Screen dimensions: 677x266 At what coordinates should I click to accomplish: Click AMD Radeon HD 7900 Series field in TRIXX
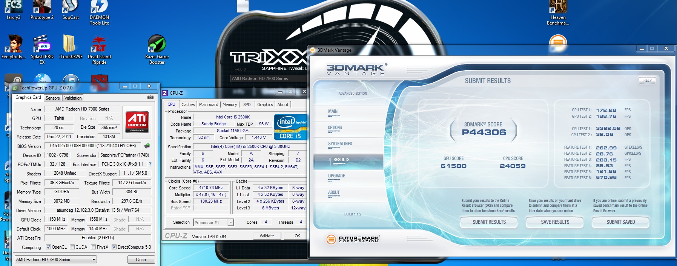pyautogui.click(x=269, y=78)
